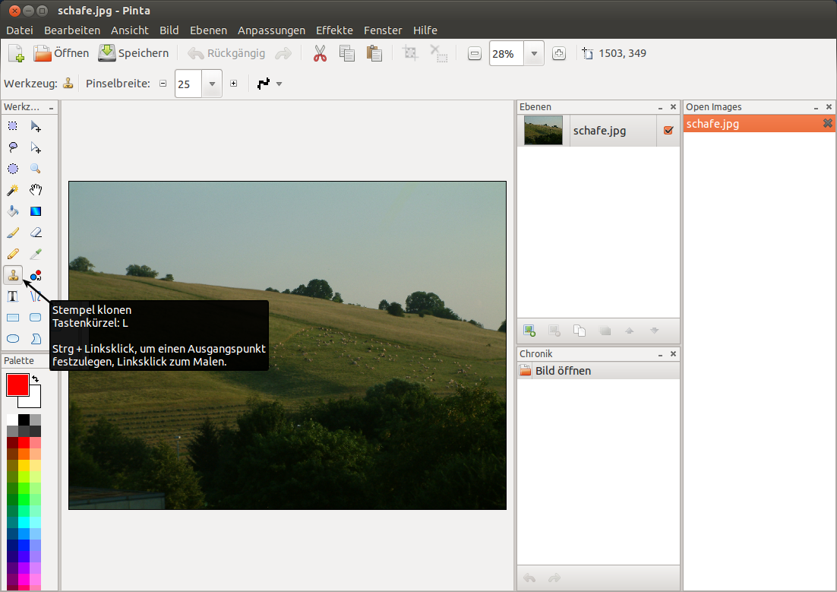Select the Paint Bucket fill tool
Screen dimensions: 837x592
click(13, 211)
